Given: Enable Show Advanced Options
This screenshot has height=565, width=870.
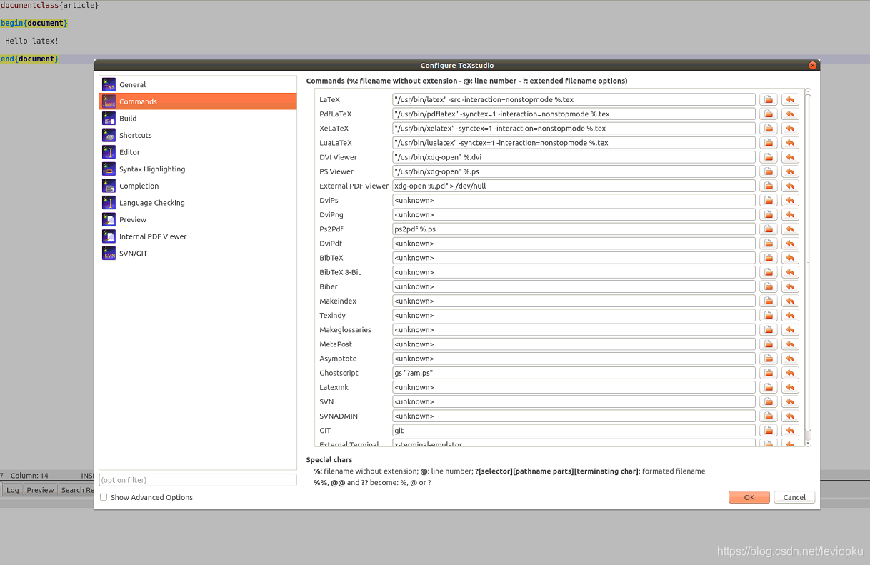Looking at the screenshot, I should click(x=104, y=497).
